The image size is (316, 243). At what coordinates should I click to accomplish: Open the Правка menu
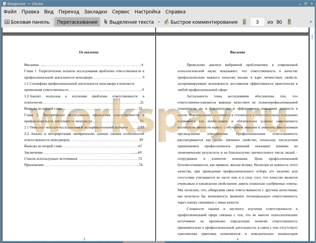(x=30, y=12)
